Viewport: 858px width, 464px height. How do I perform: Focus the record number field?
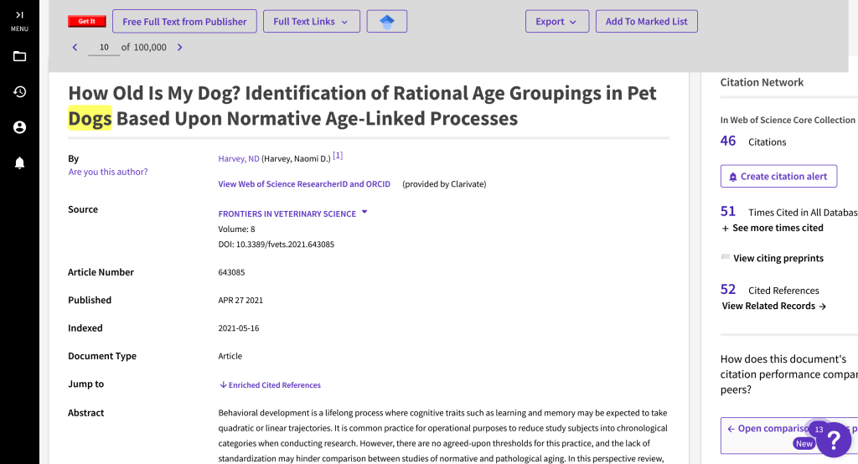[x=104, y=48]
